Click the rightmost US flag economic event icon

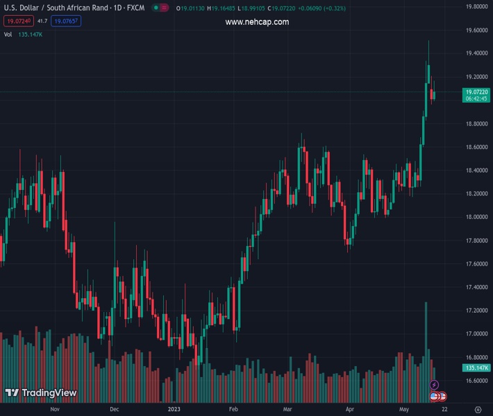pos(442,397)
